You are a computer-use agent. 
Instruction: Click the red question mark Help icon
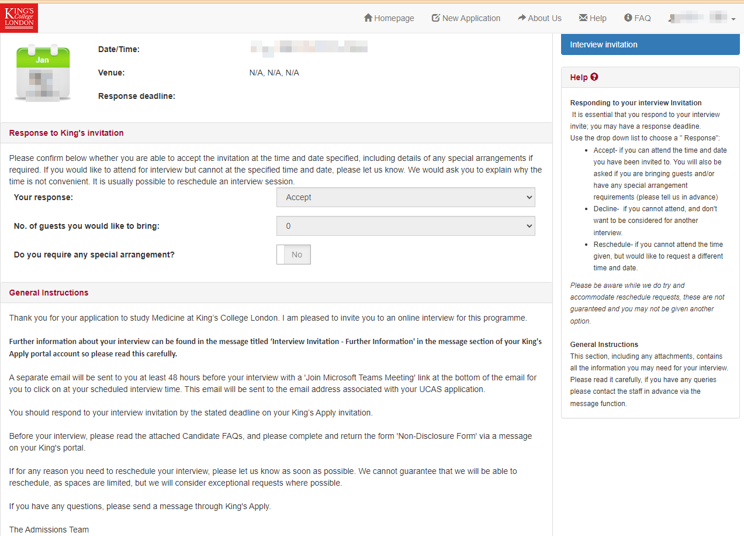pos(594,77)
